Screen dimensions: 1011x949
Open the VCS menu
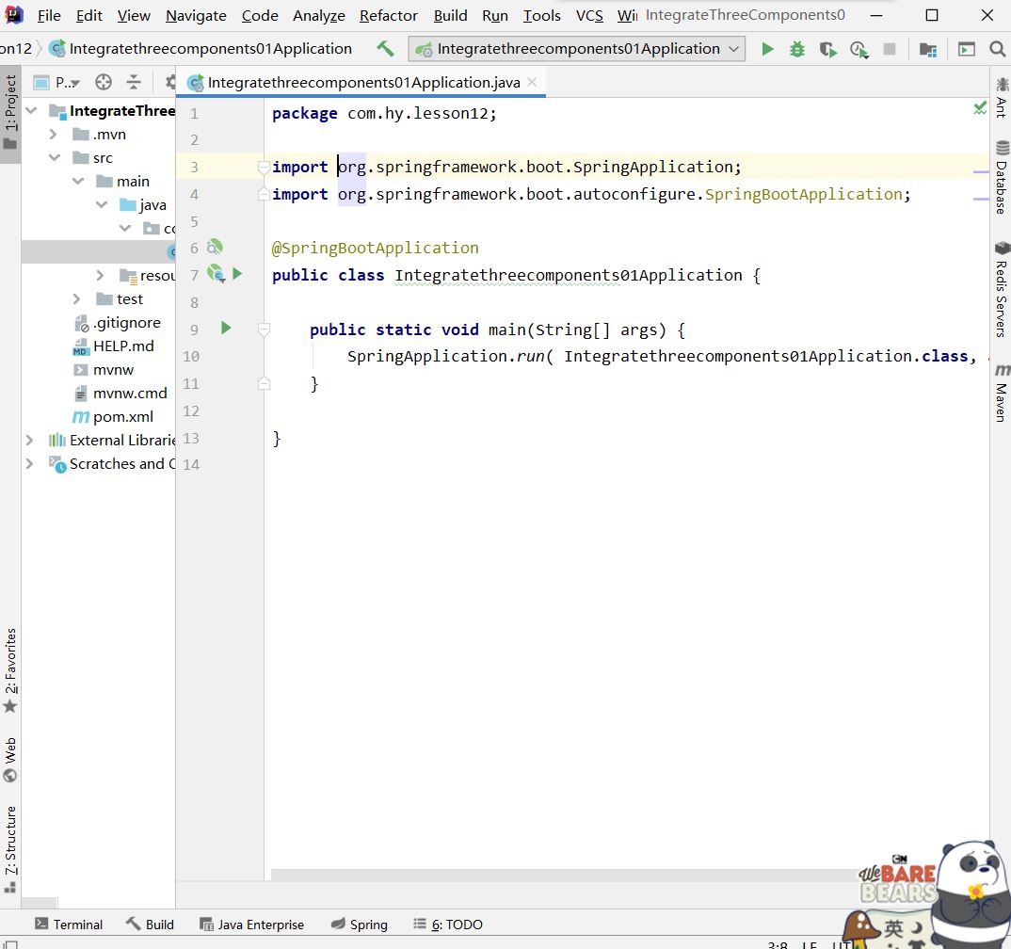[589, 15]
